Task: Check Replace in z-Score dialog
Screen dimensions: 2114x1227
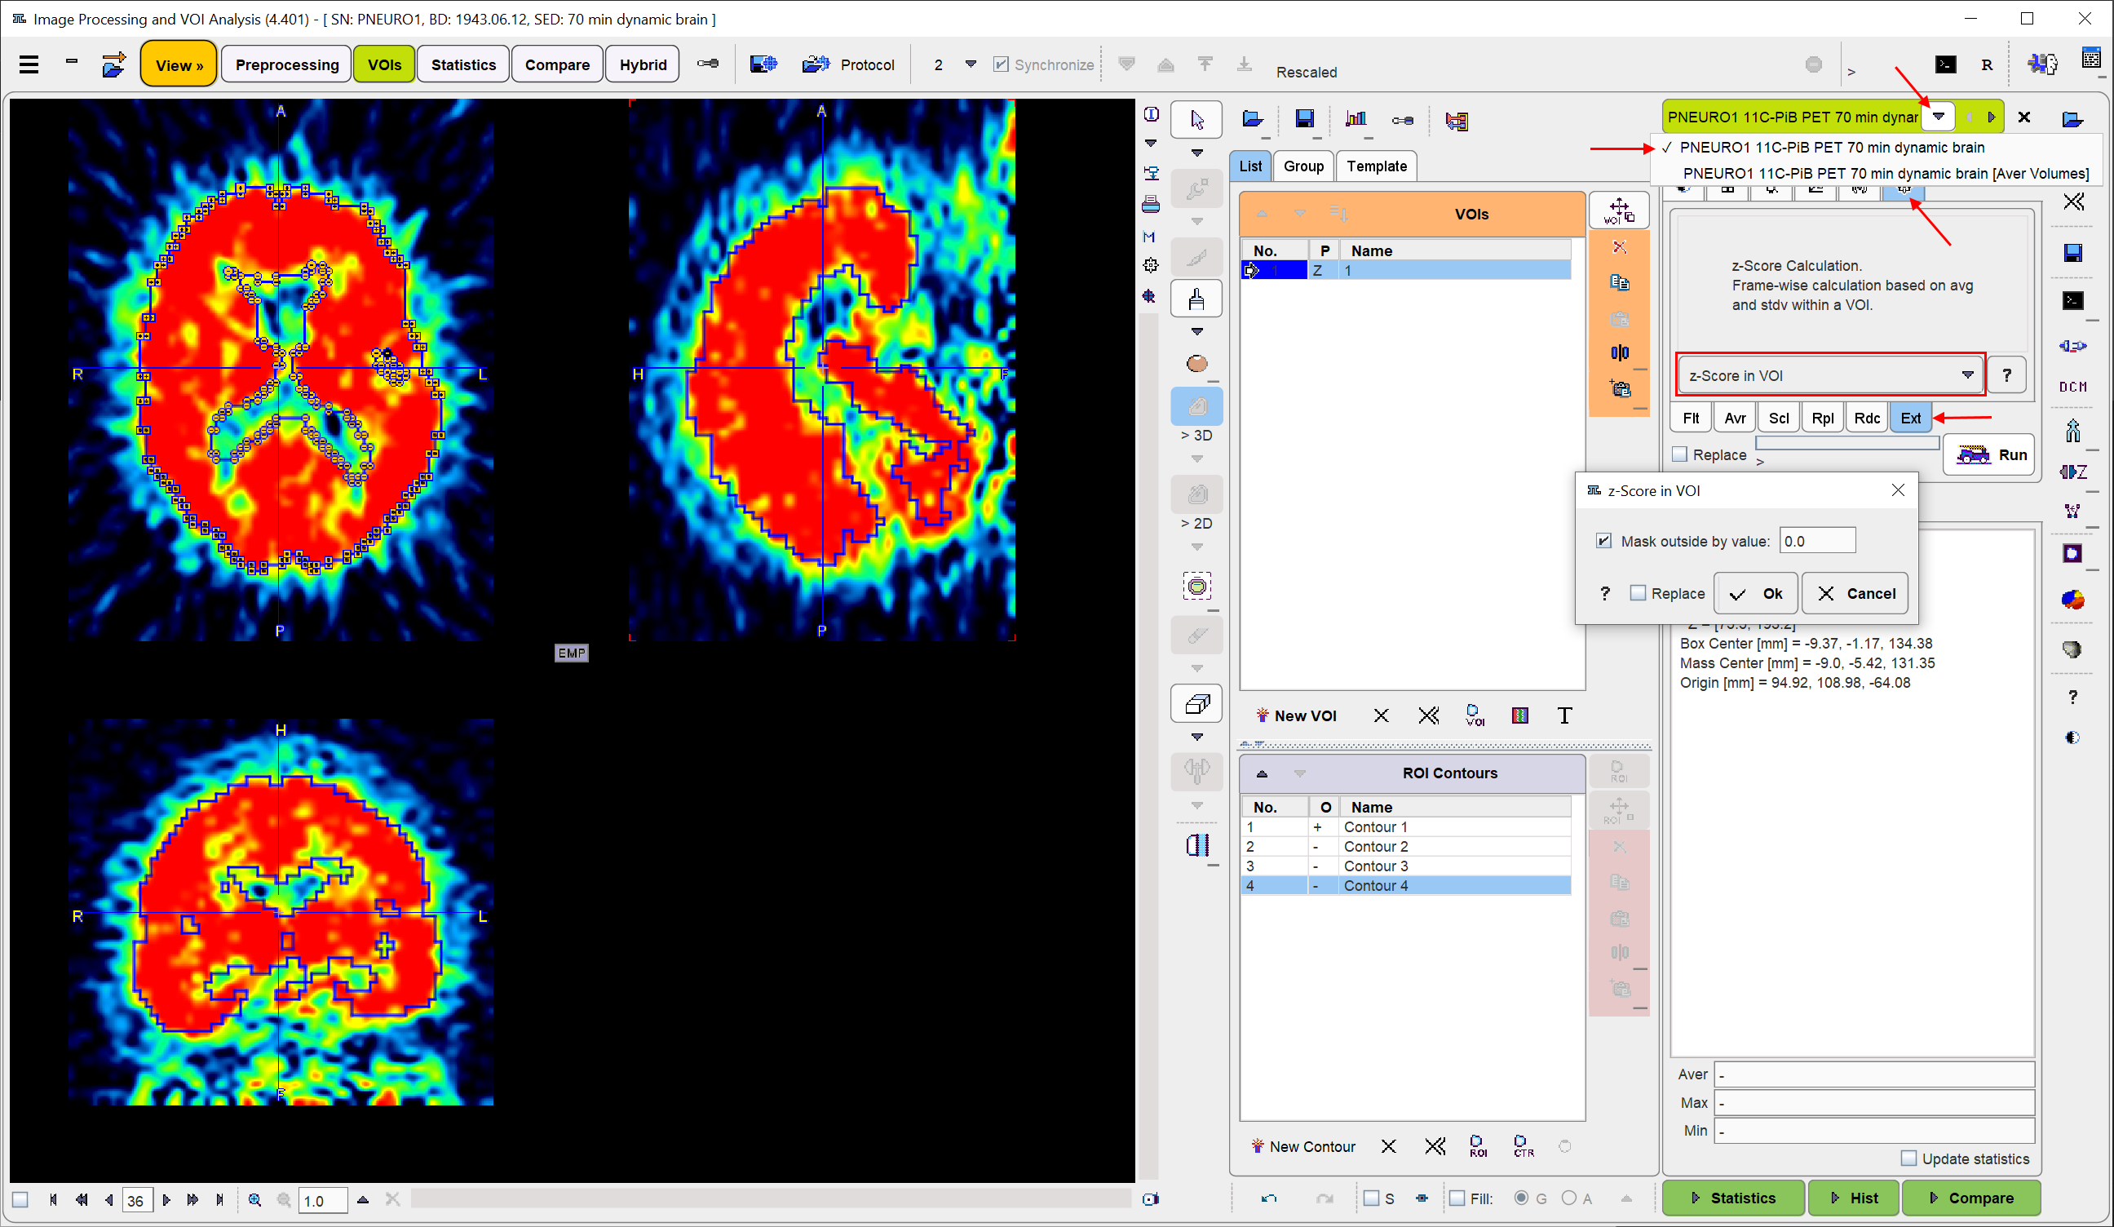Action: pos(1638,593)
